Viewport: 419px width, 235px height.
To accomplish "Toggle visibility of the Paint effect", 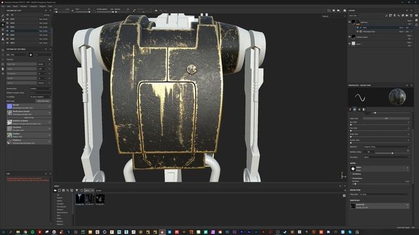I will pos(357,27).
